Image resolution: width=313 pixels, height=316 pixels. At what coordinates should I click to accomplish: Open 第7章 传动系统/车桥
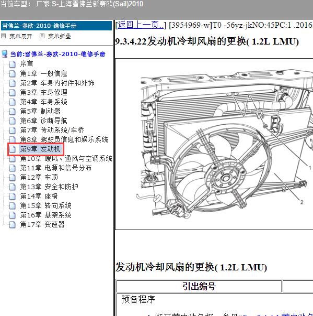coord(52,130)
